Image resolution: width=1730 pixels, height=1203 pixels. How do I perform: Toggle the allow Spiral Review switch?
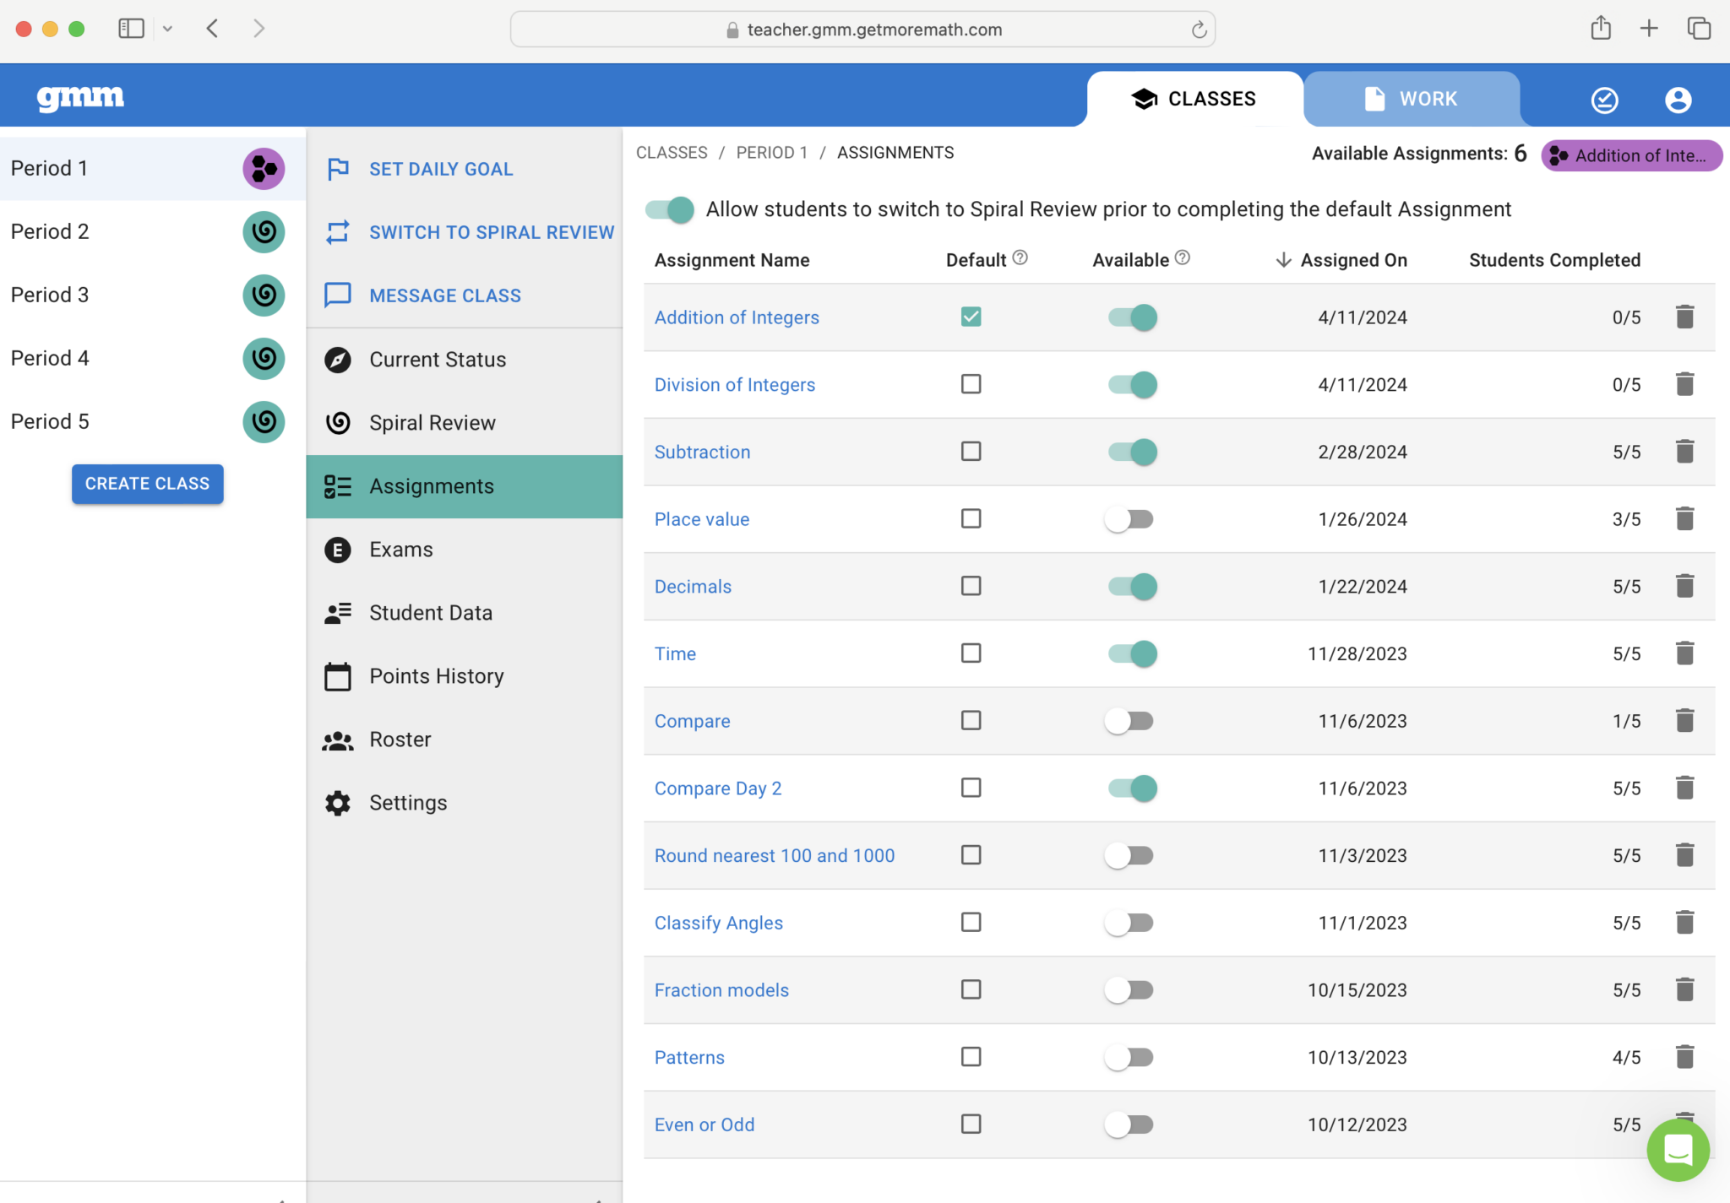(669, 209)
